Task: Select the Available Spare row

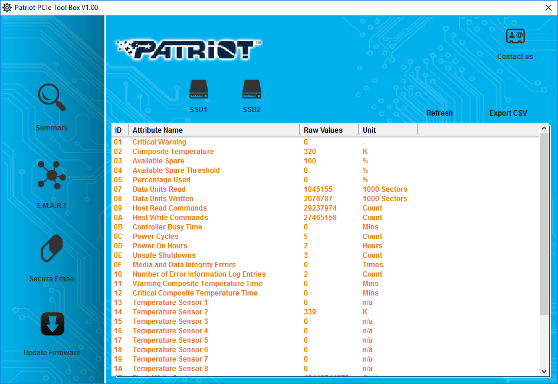Action: click(325, 161)
